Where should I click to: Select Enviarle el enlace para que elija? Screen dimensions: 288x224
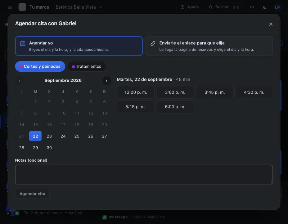coord(209,46)
